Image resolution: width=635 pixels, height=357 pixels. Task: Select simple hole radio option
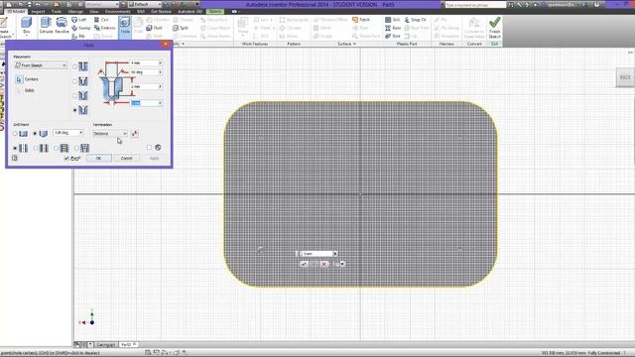point(15,148)
